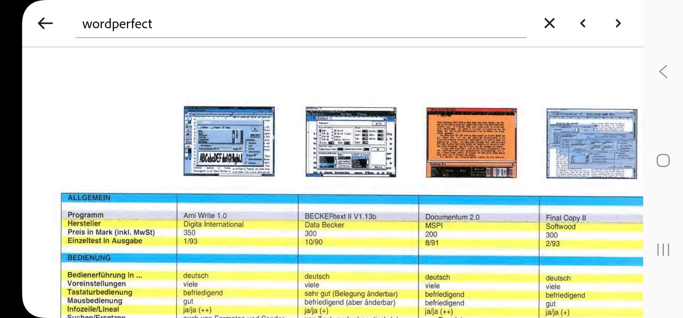The height and width of the screenshot is (318, 683).
Task: Tap the Android back navigation button
Action: pos(663,72)
